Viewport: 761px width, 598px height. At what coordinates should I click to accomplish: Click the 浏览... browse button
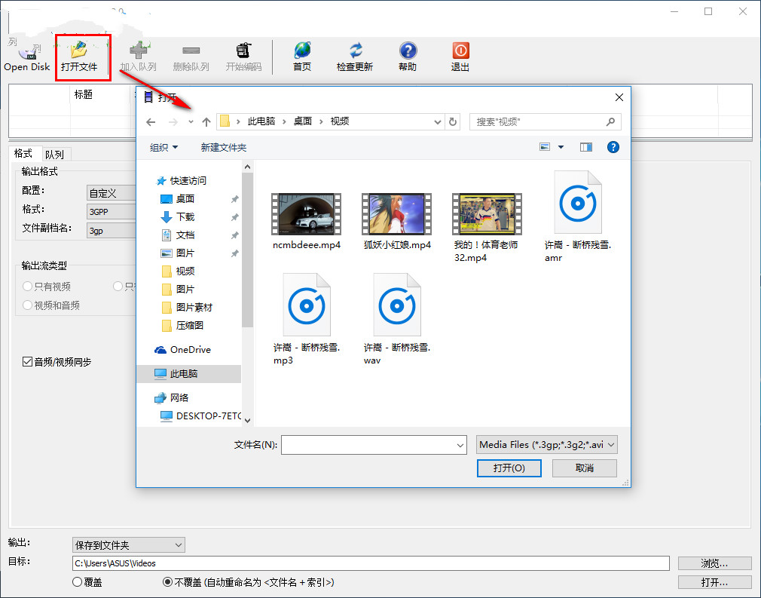(x=714, y=563)
